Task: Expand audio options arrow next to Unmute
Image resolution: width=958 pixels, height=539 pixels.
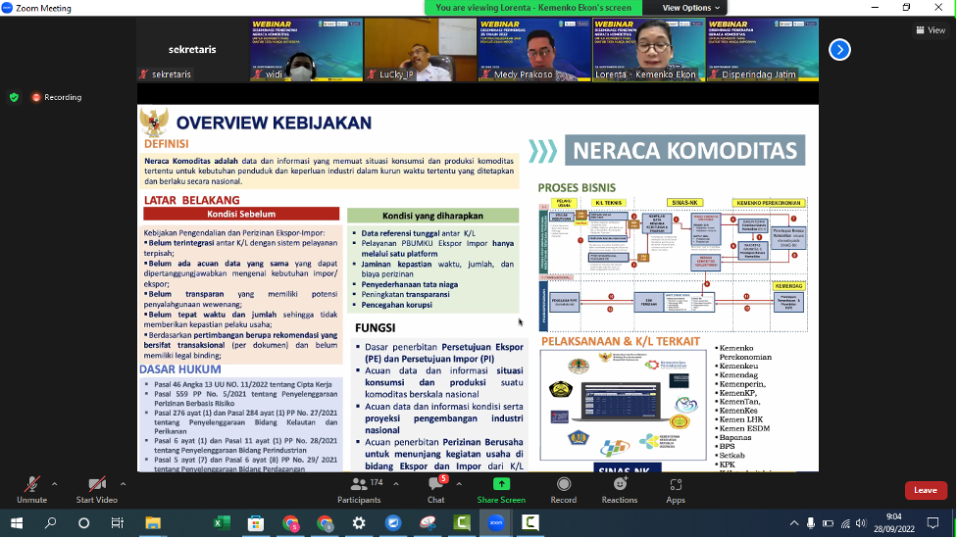Action: (55, 483)
